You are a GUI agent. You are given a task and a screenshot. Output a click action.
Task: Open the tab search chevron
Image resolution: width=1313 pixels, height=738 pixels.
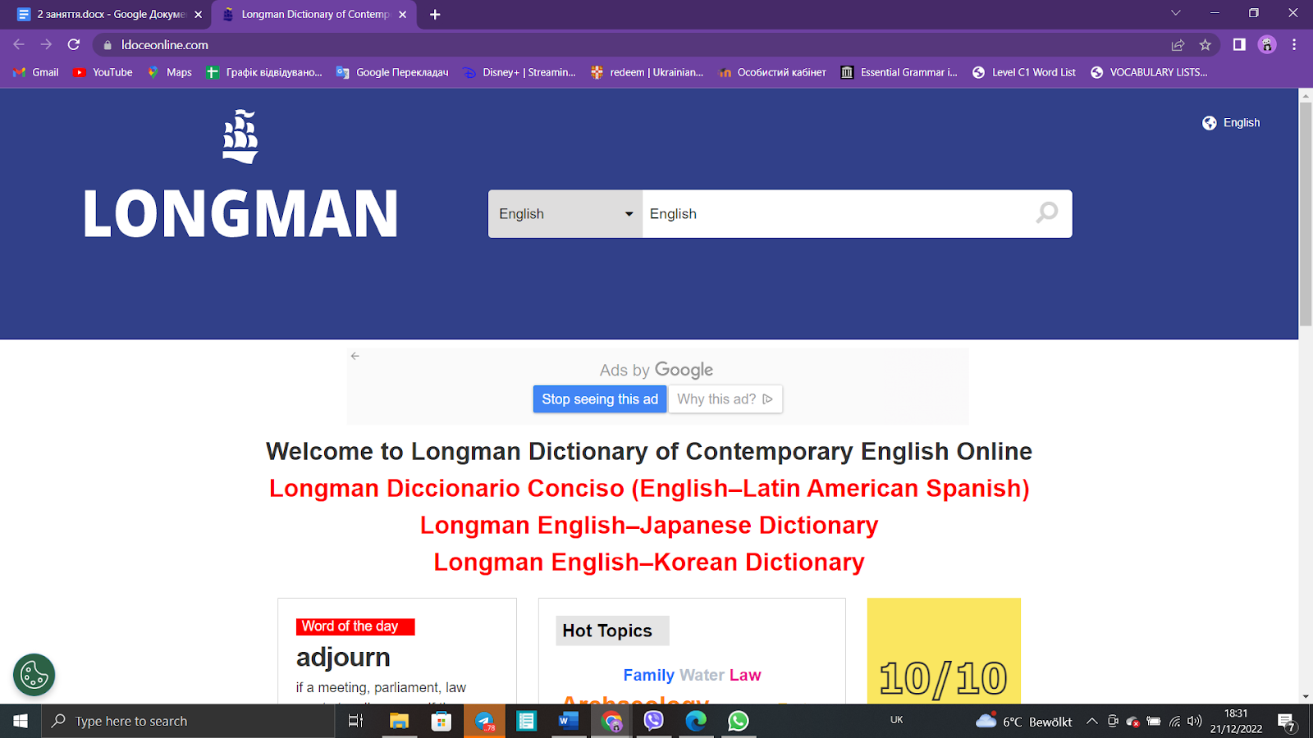[1175, 13]
